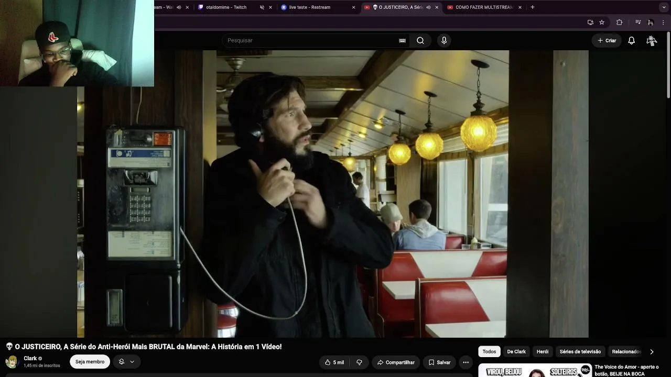The height and width of the screenshot is (377, 671).
Task: Close the O JUSTICEIRO tab
Action: [x=437, y=7]
